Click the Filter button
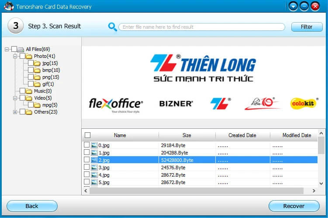The width and height of the screenshot is (328, 218). [307, 27]
